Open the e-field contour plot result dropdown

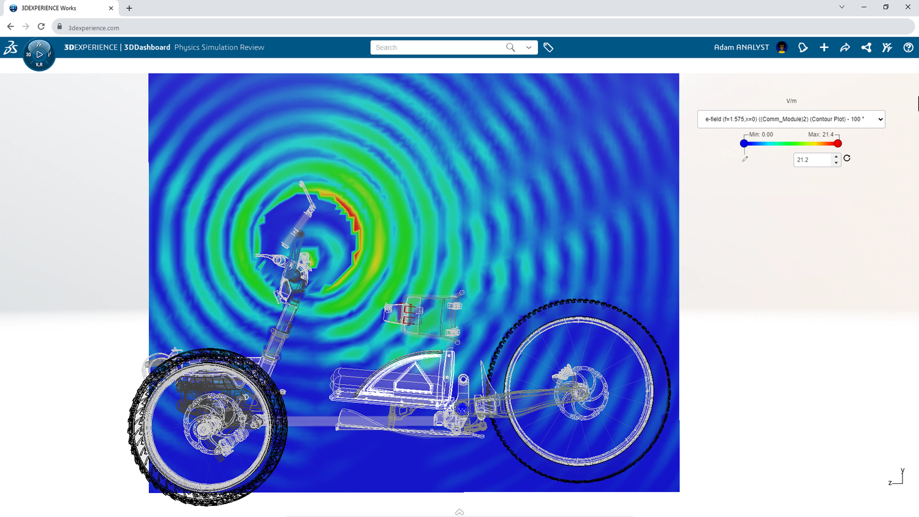coord(791,119)
